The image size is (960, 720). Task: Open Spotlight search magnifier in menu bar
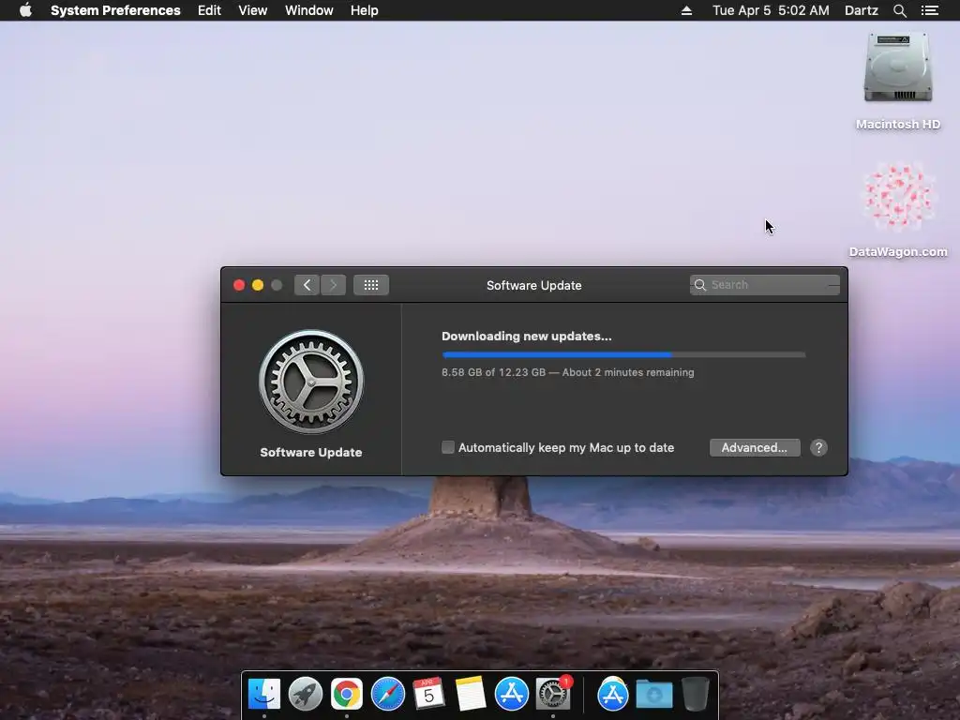[899, 10]
